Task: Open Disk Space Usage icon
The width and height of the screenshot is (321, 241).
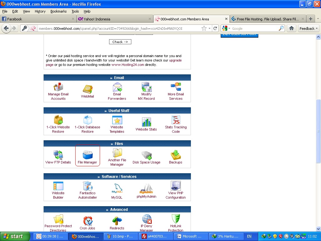Action: pos(147,155)
